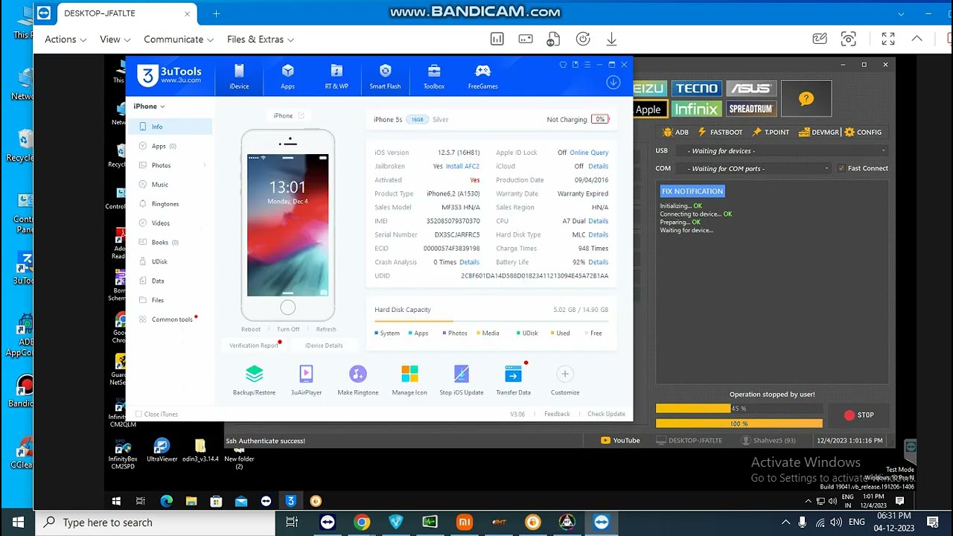Open the Verification Report

tap(253, 345)
